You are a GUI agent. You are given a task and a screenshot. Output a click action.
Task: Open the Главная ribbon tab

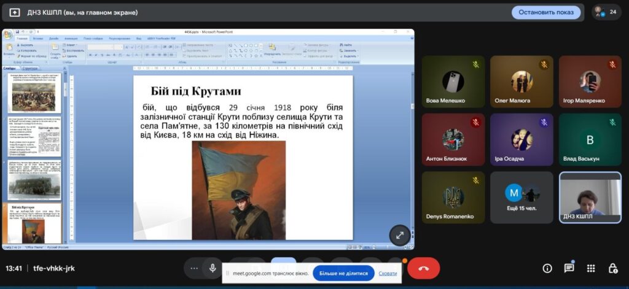point(22,38)
